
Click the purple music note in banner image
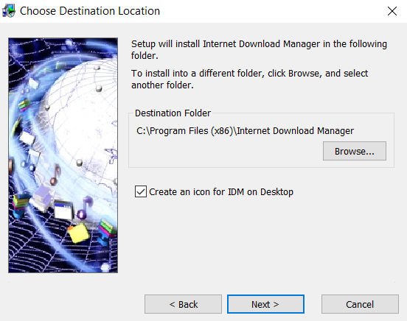(x=85, y=208)
